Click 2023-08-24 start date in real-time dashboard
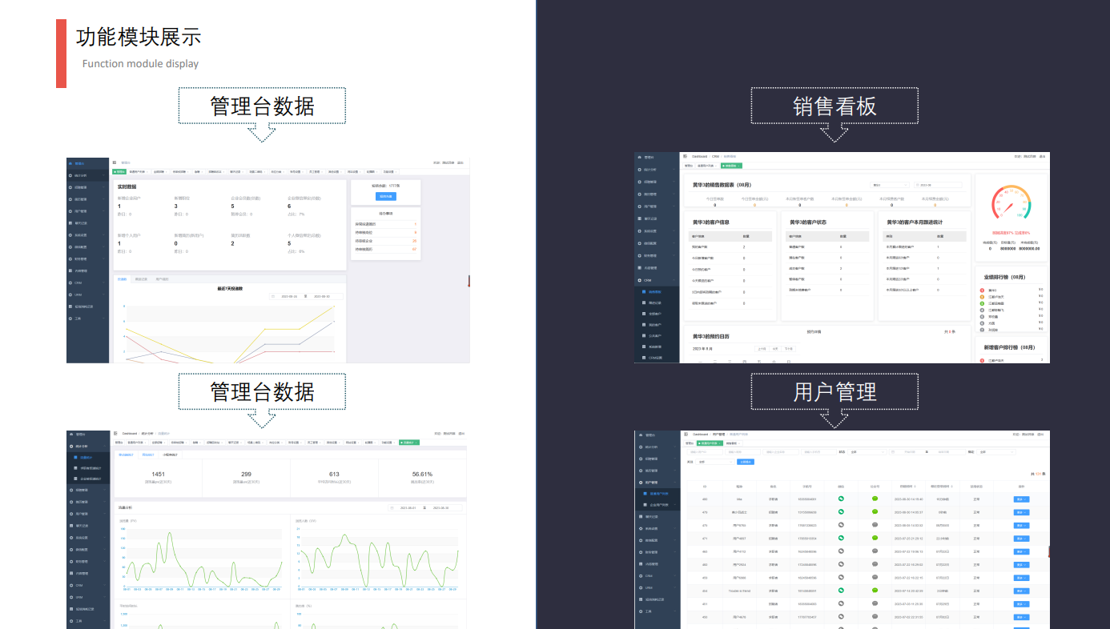 tap(289, 296)
